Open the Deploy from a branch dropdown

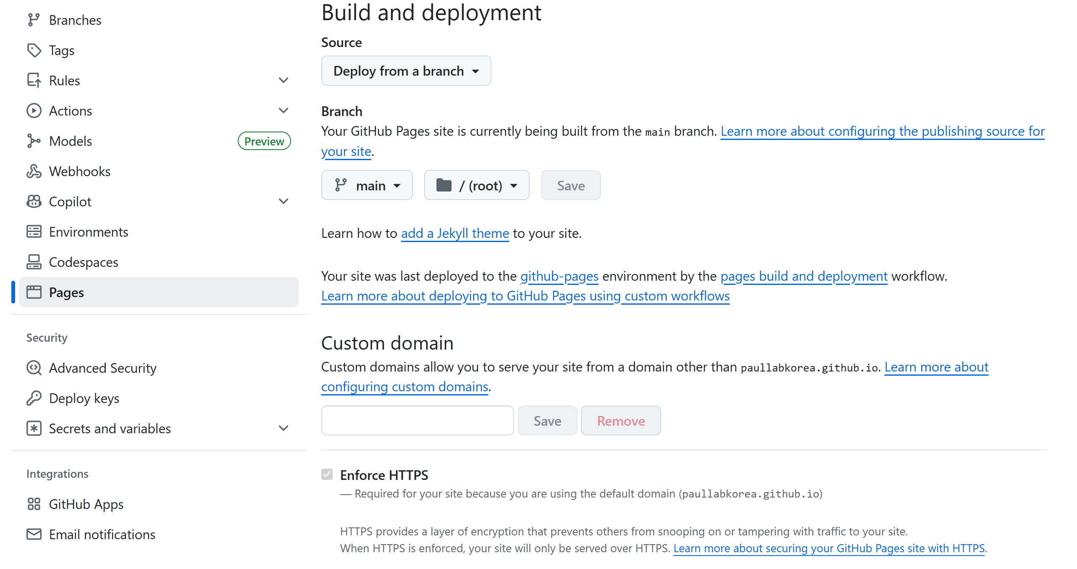tap(406, 71)
